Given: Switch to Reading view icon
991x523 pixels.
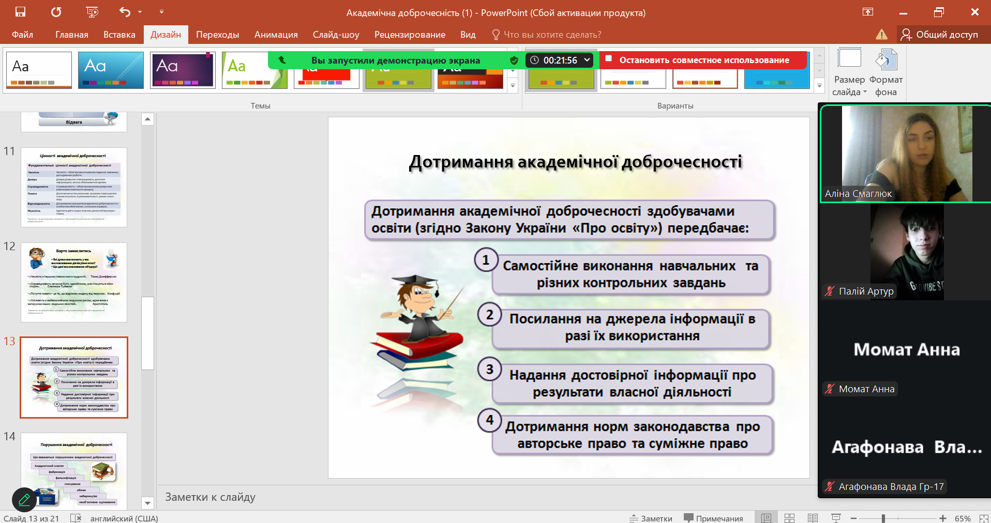Looking at the screenshot, I should 813,518.
